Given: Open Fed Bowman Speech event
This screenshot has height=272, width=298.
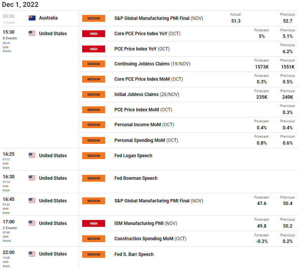Looking at the screenshot, I should 136,178.
